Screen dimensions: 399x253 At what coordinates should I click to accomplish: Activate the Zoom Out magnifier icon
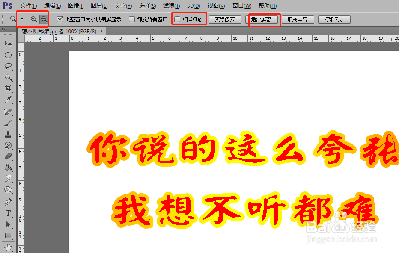pos(44,19)
